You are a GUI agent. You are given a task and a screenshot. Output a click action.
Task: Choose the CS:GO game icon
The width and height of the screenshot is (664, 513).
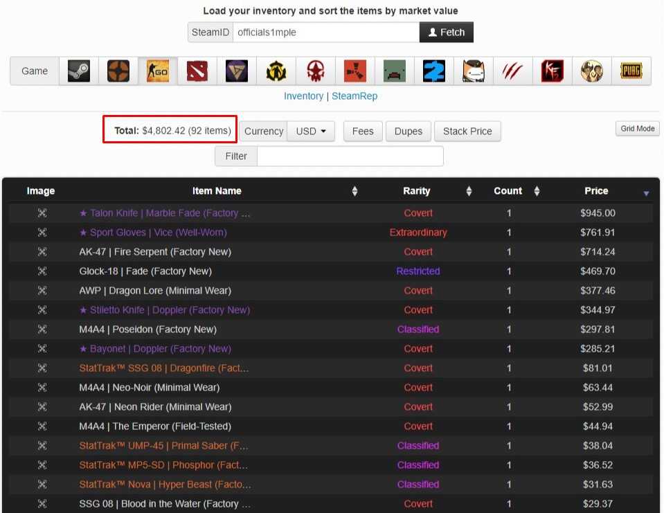click(157, 71)
